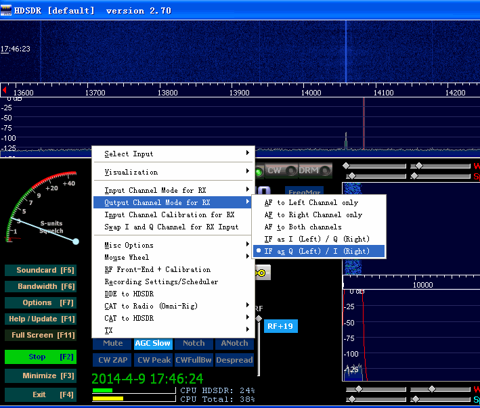Click the red tuning line in the RF spectrum
The height and width of the screenshot is (408, 480).
364,123
